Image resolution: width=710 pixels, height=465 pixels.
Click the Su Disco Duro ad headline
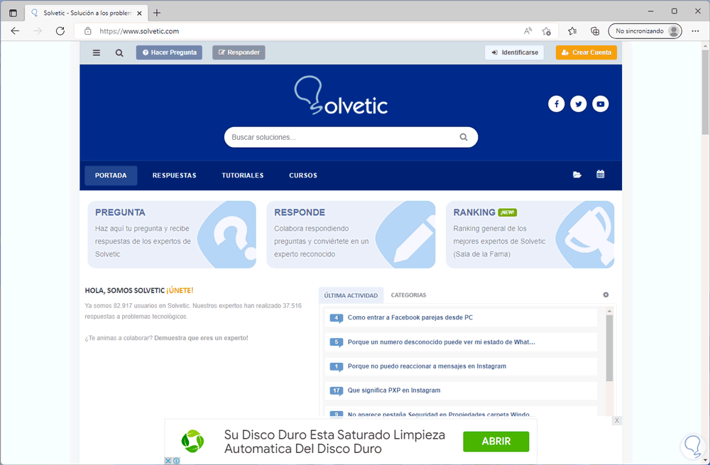(x=334, y=442)
